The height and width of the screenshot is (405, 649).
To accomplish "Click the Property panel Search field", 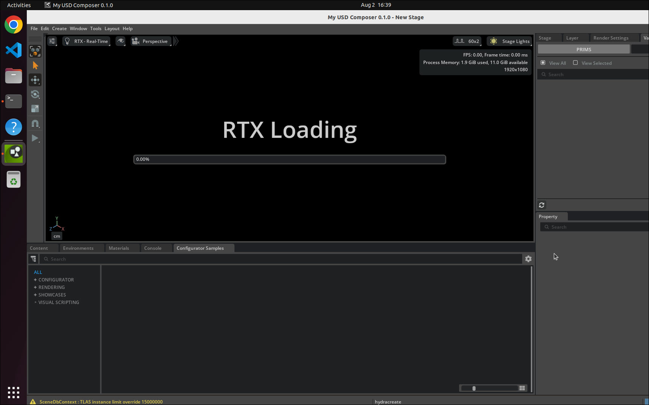I will coord(594,227).
